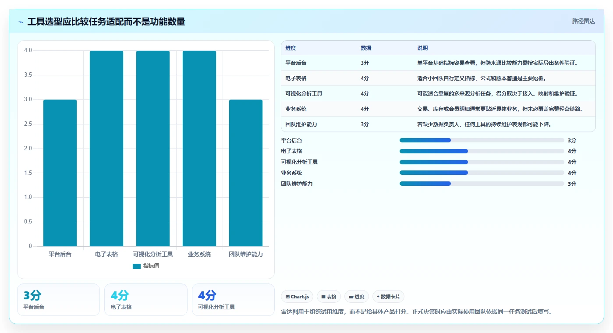Click the 2.5 y-axis tick label
The width and height of the screenshot is (613, 333).
28,124
